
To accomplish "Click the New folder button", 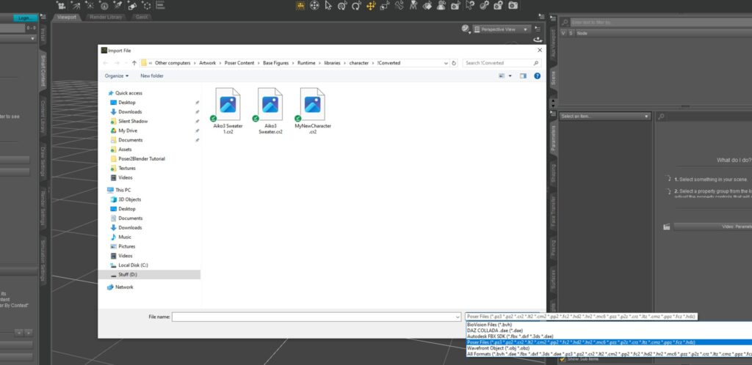I will point(151,75).
